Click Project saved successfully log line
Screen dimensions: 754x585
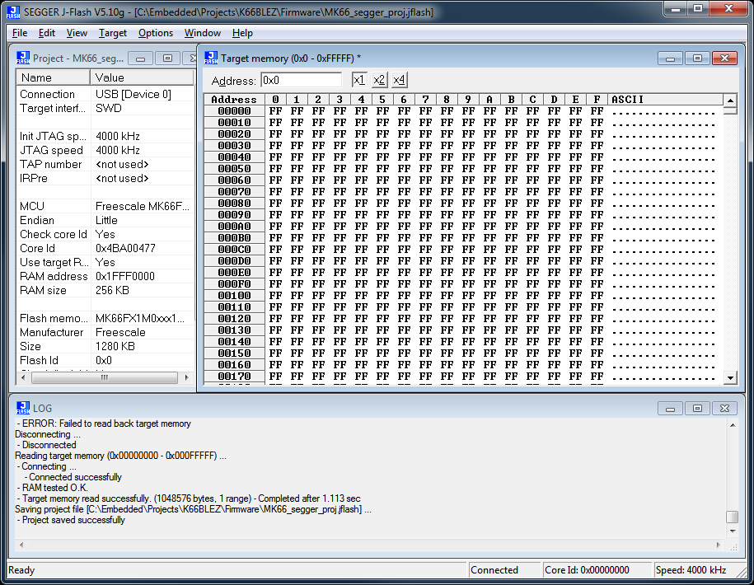[71, 520]
